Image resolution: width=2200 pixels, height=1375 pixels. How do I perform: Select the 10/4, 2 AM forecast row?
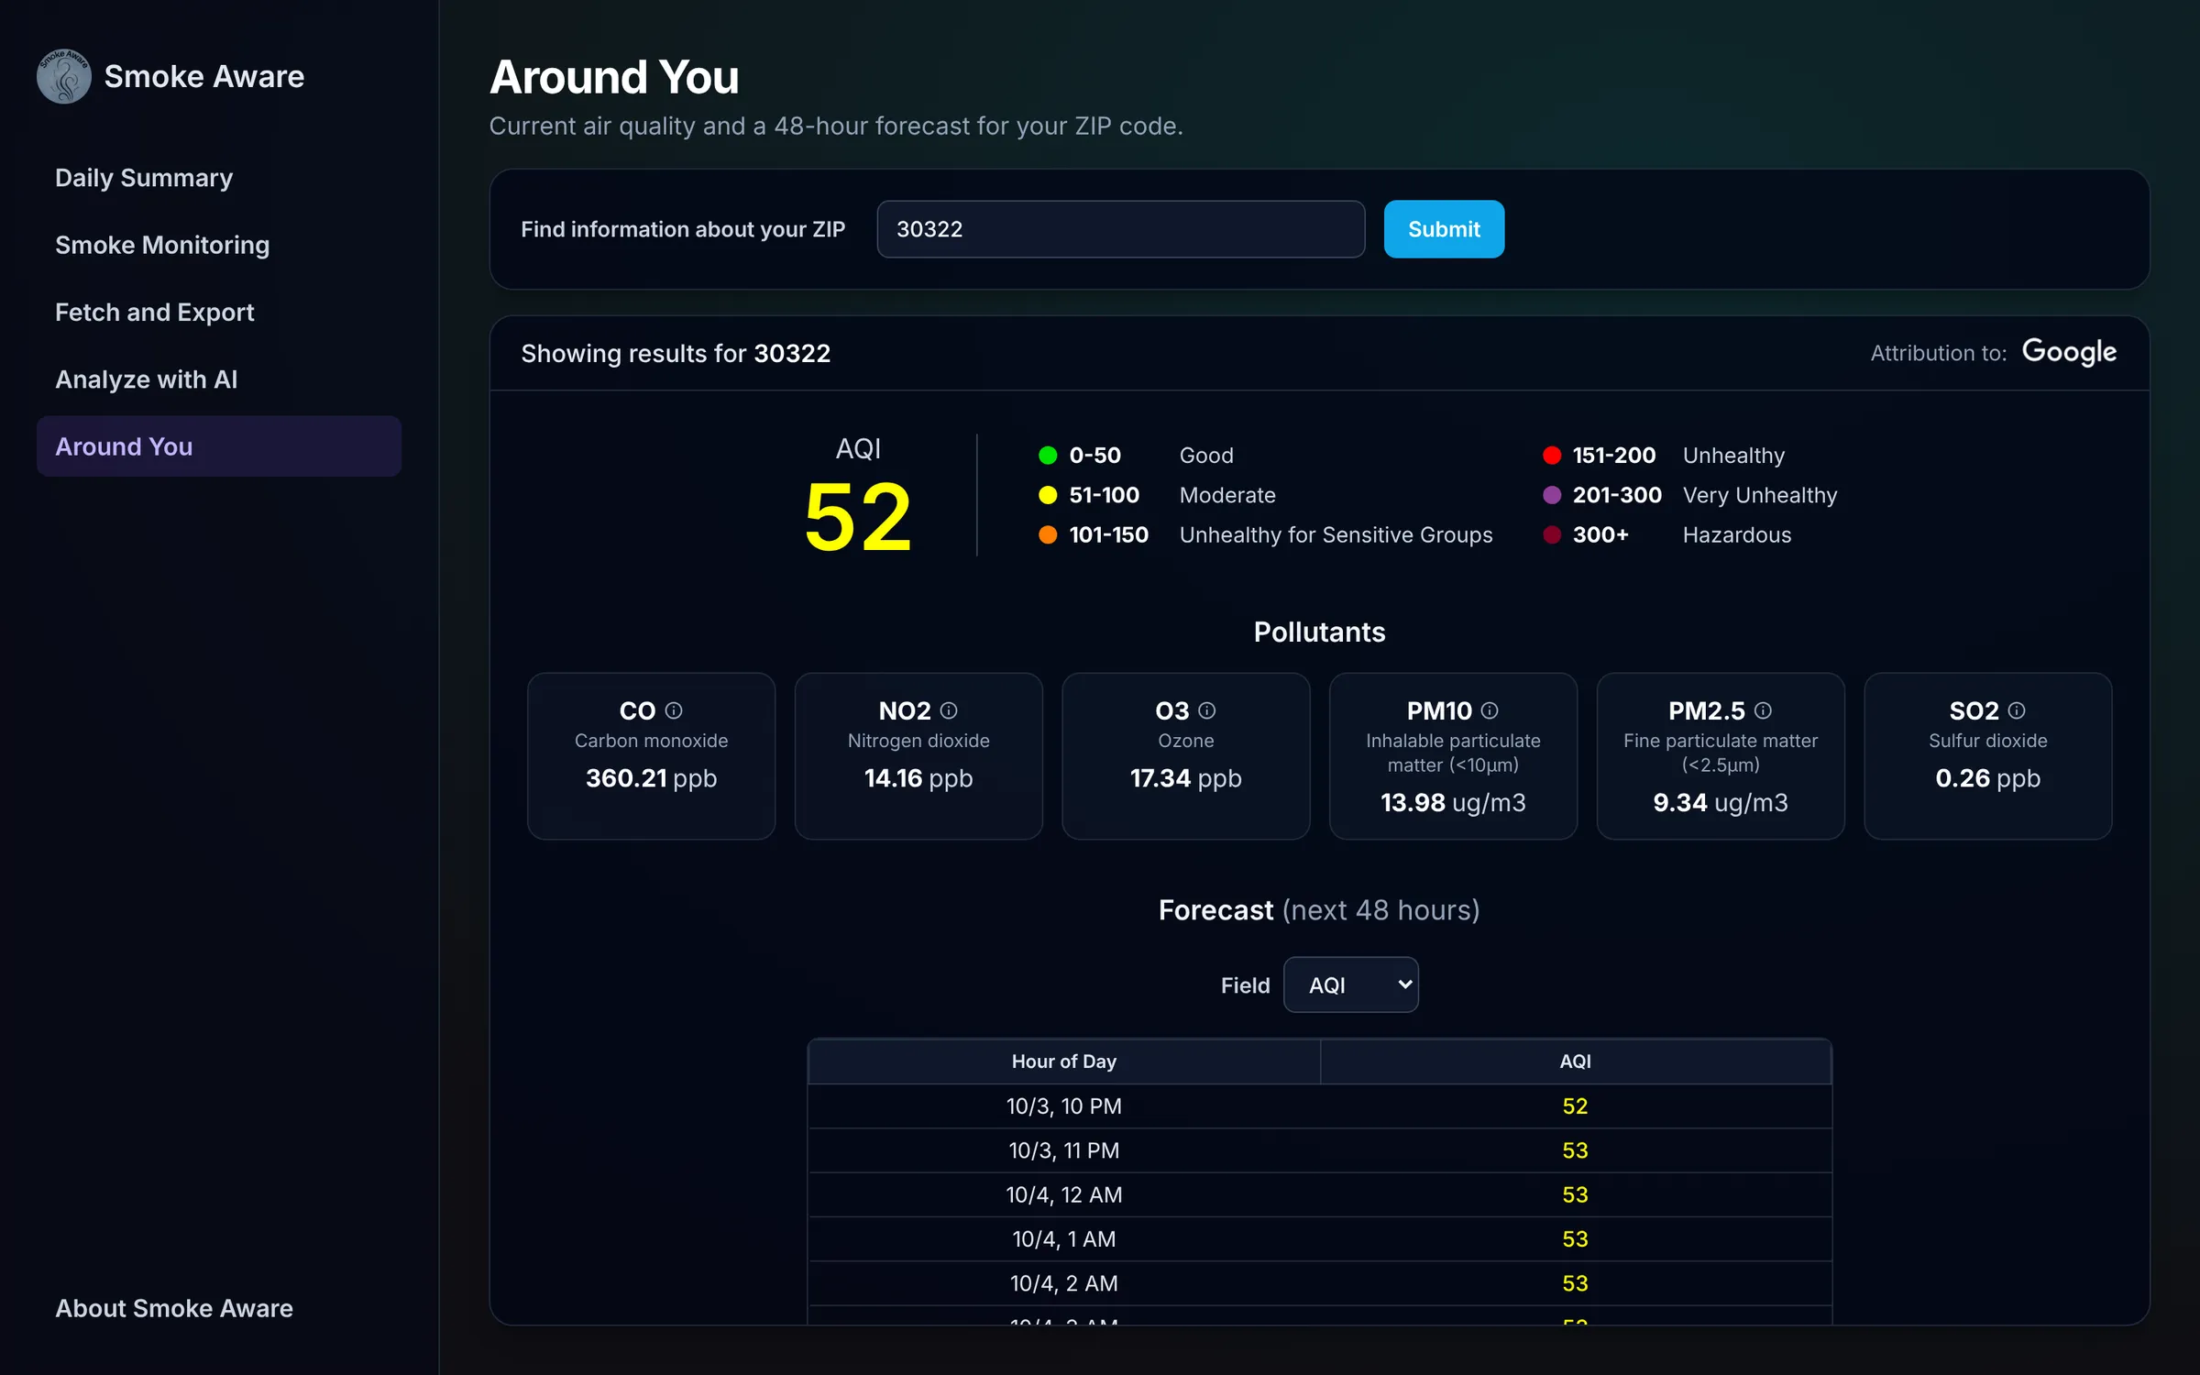(1320, 1283)
